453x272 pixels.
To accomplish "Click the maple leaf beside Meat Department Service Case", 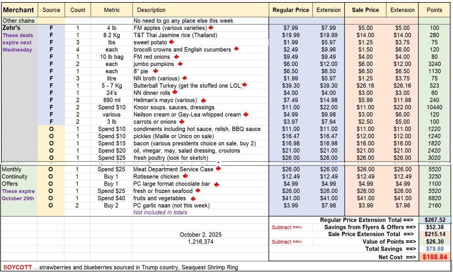I will coord(218,168).
